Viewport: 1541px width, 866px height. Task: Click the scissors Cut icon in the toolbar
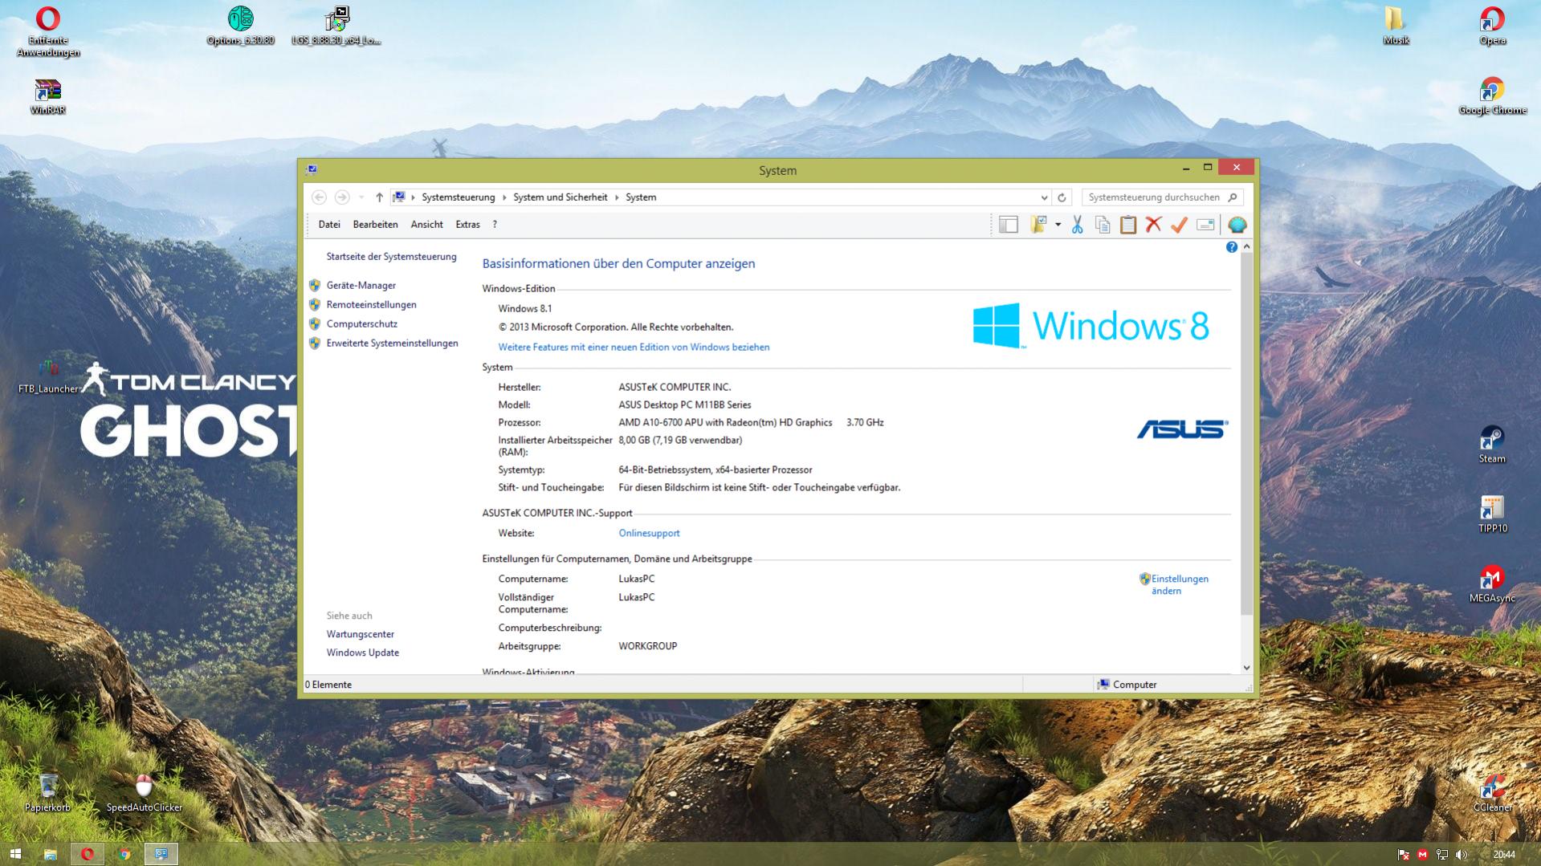tap(1077, 225)
